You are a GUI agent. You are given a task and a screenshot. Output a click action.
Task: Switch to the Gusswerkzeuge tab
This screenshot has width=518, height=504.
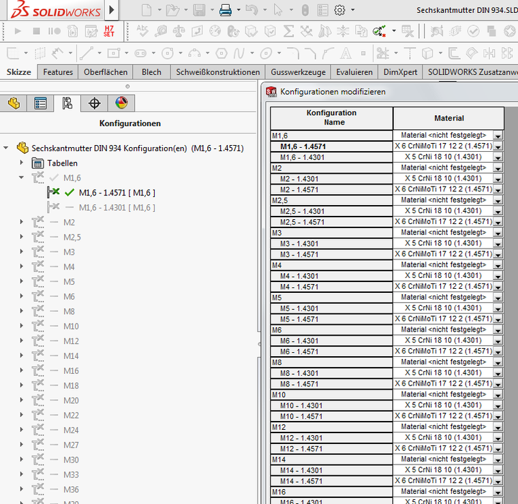298,72
